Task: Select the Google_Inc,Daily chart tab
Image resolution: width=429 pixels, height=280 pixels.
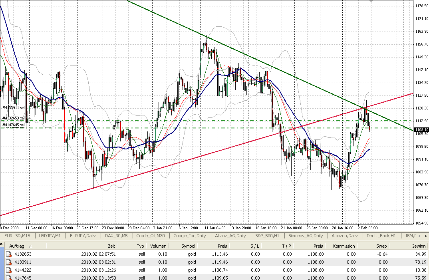Action: (190, 236)
